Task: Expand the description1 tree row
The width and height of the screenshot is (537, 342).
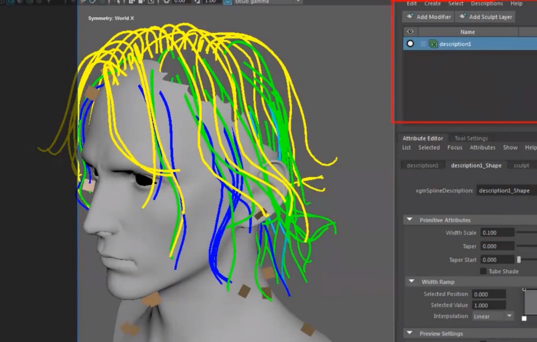Action: [x=423, y=44]
